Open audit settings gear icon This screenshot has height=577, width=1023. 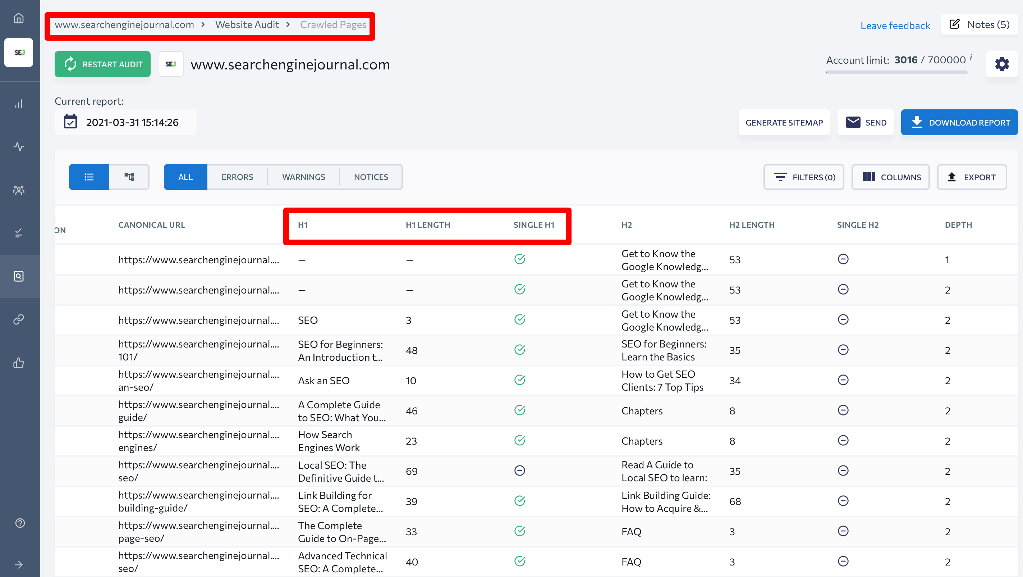(x=1001, y=64)
